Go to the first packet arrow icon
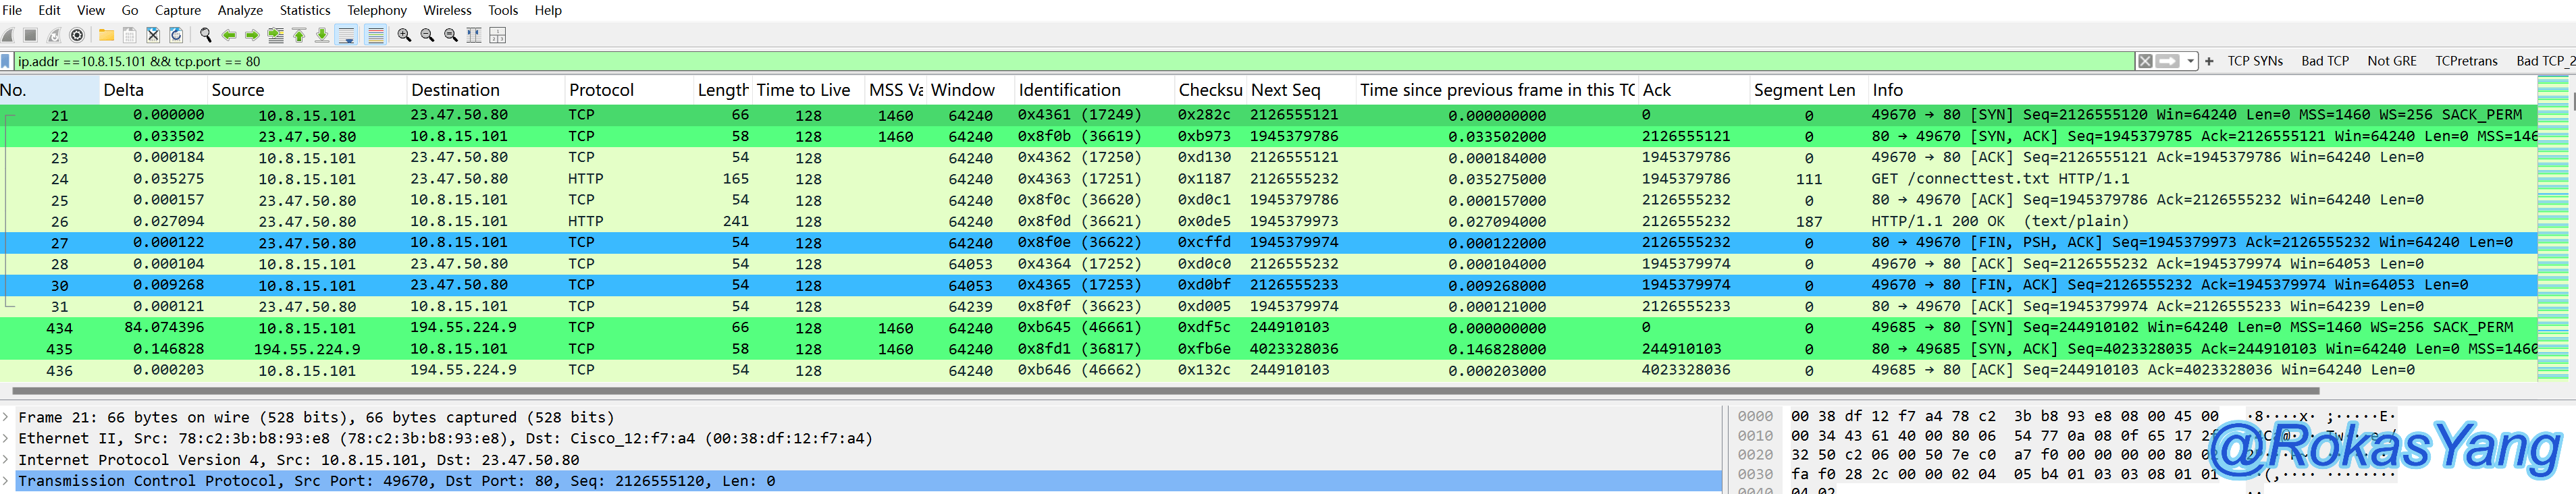The height and width of the screenshot is (494, 2576). [x=299, y=35]
